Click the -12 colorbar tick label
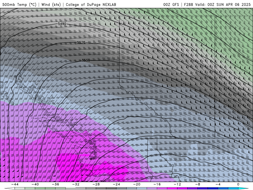This screenshot has width=253, height=190. point(177,184)
